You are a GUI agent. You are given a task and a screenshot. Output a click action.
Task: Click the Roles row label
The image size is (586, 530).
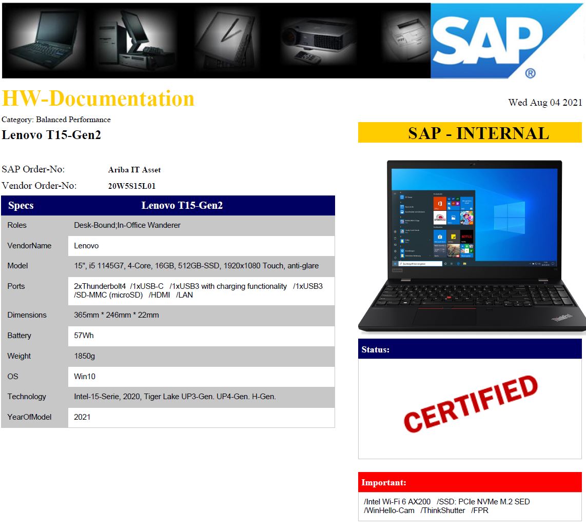pyautogui.click(x=17, y=225)
